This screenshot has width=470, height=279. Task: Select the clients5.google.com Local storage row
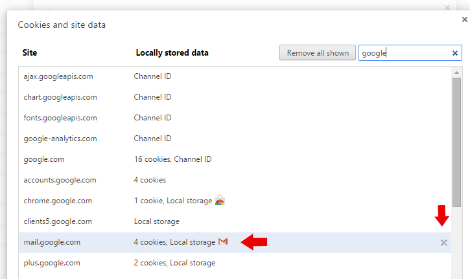click(156, 221)
